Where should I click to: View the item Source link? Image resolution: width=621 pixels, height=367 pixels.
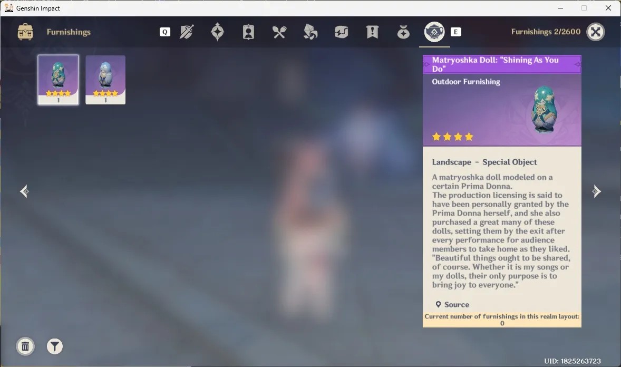click(452, 304)
